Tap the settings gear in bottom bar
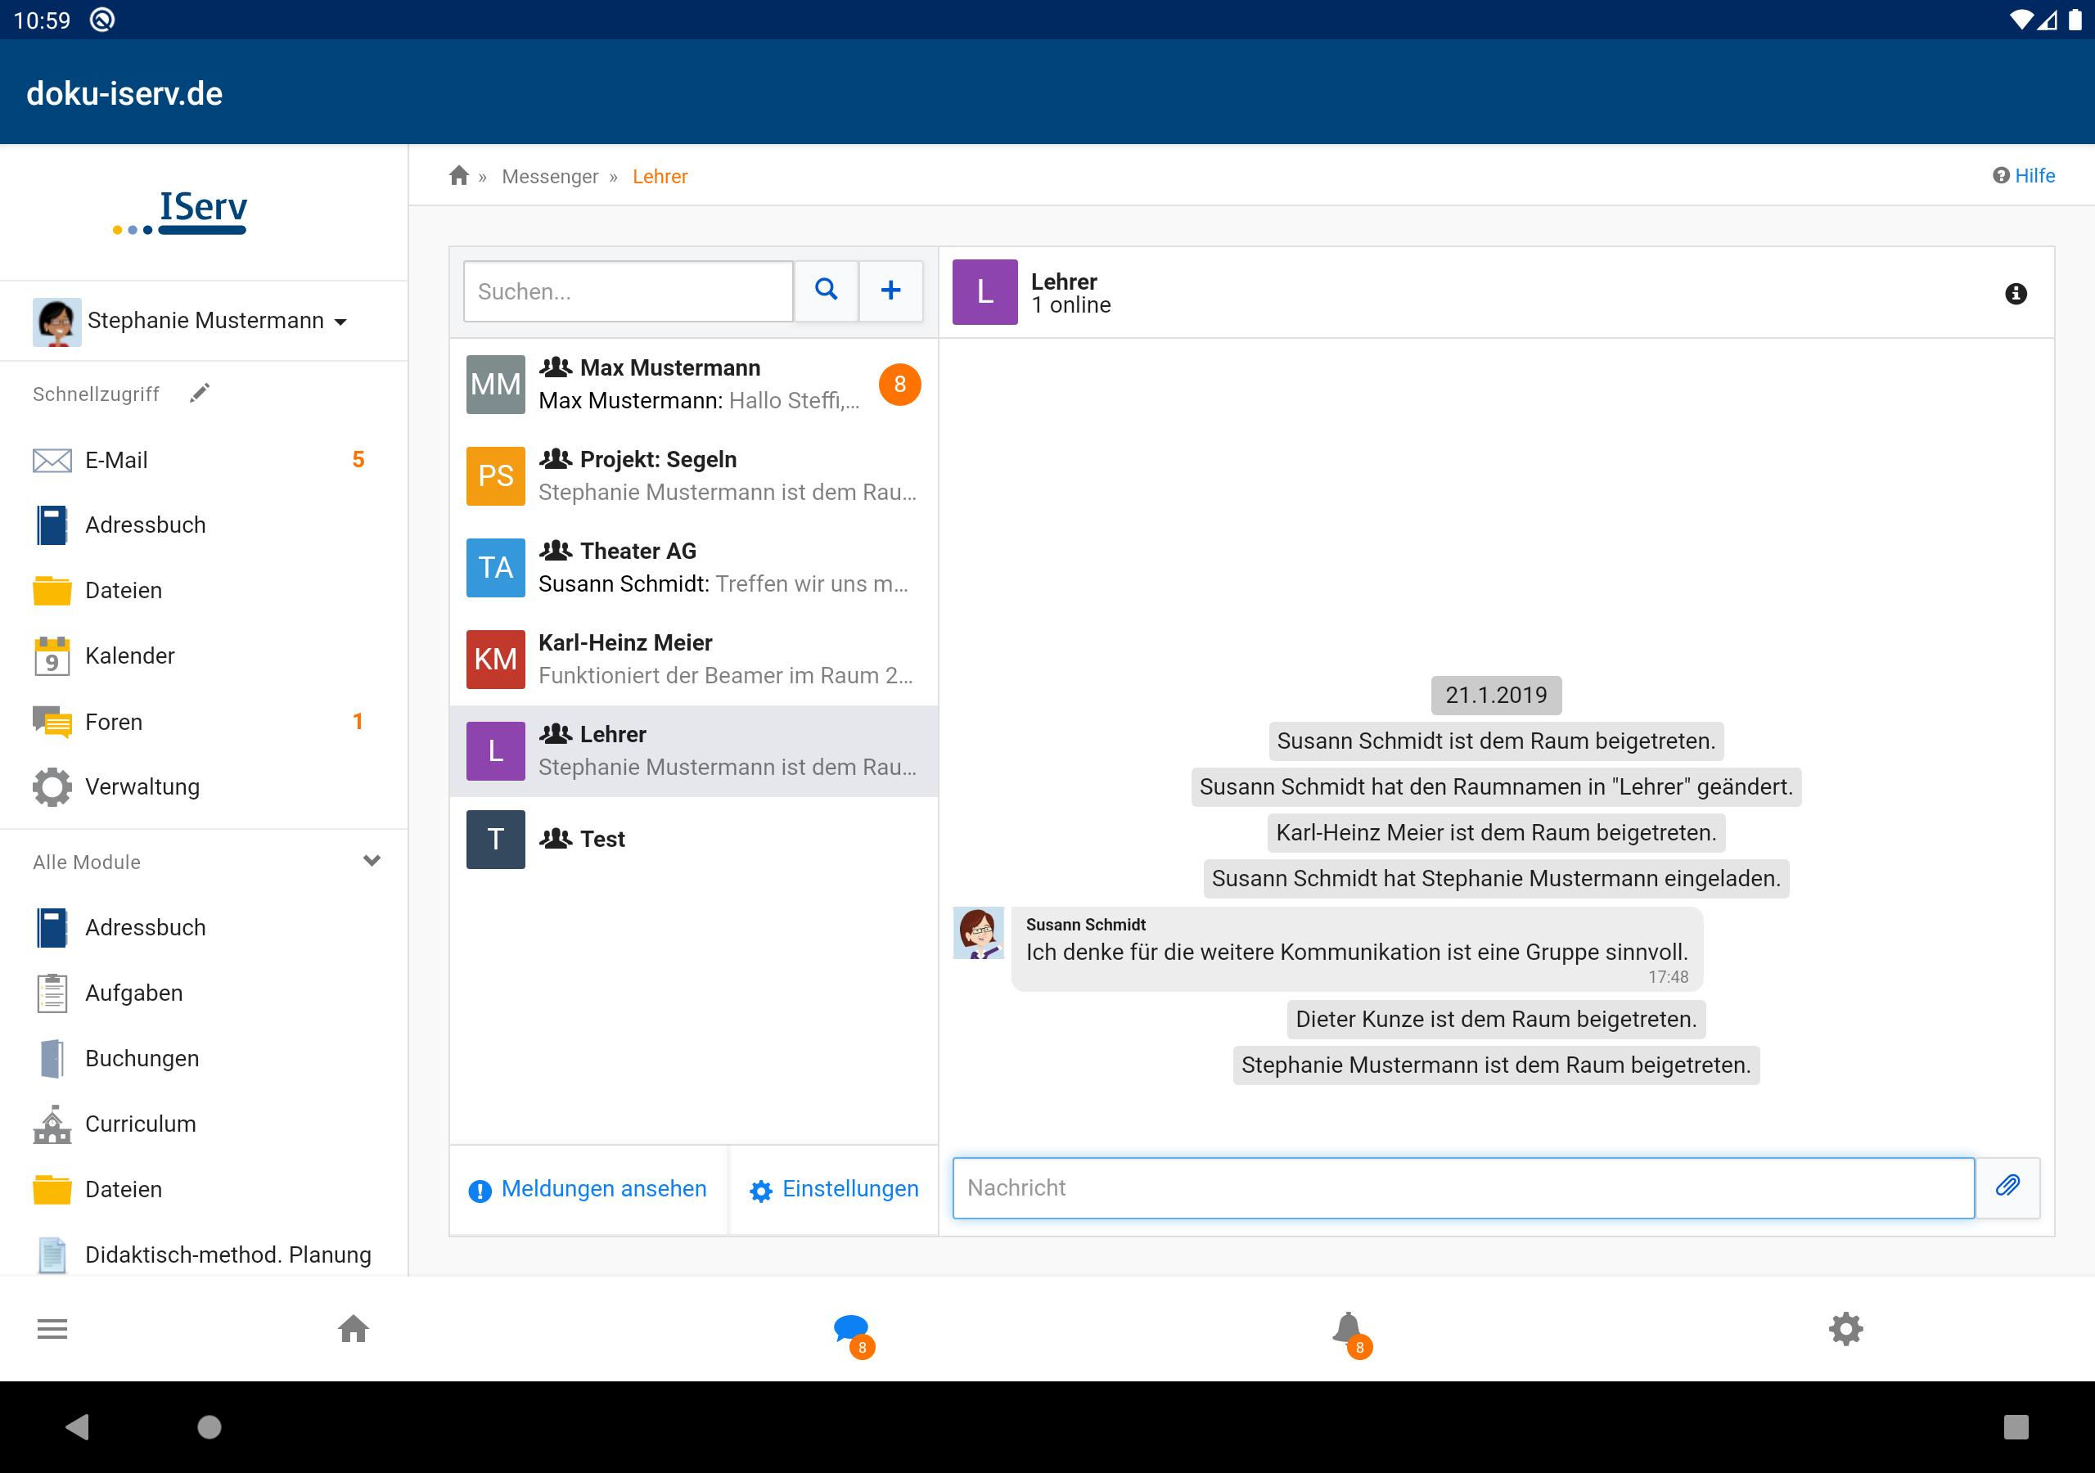 [1845, 1329]
